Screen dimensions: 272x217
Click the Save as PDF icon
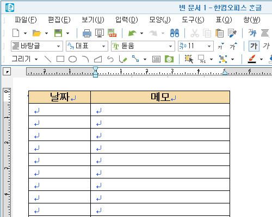pos(112,33)
